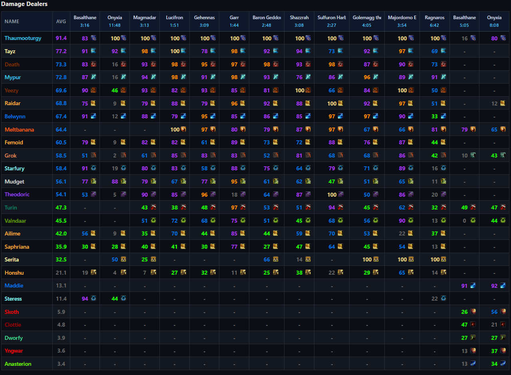Open the Onyxia 8:08 fight header
Screen dimensions: 511x375
click(x=494, y=22)
